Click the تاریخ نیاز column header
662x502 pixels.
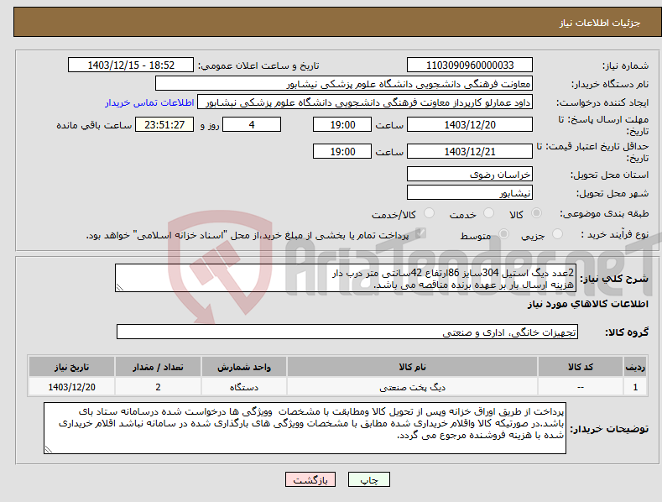click(71, 367)
